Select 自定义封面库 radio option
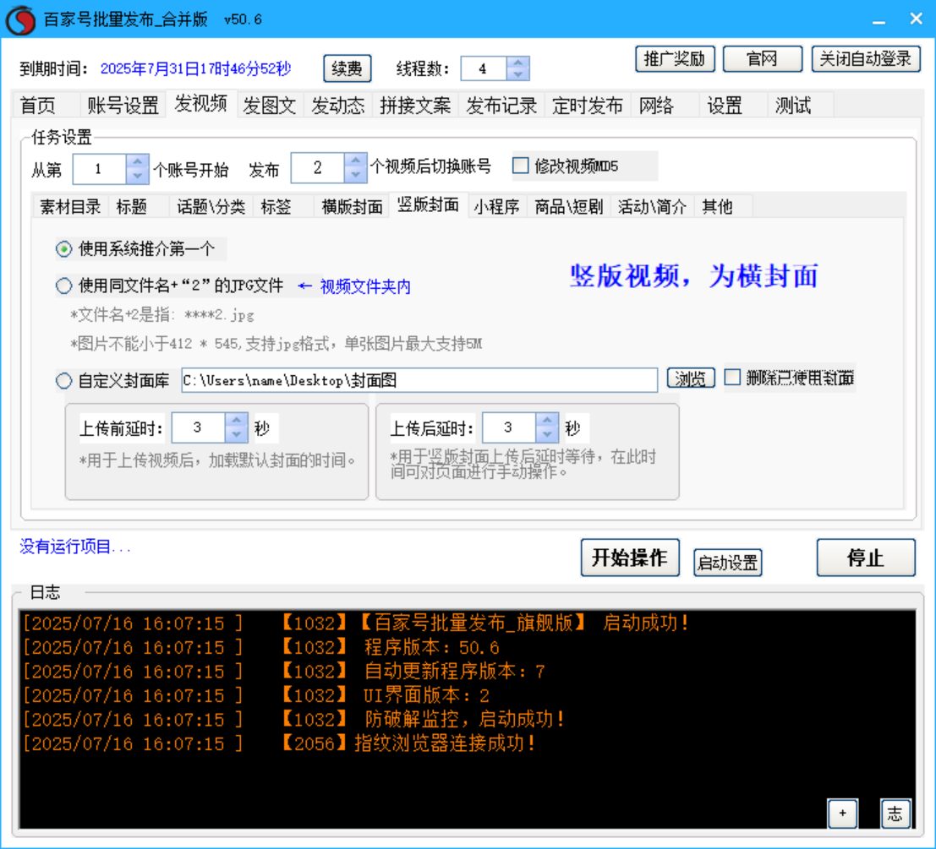Image resolution: width=936 pixels, height=849 pixels. click(64, 380)
